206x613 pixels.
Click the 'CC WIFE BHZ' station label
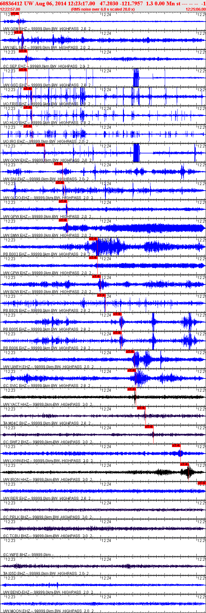pyautogui.click(x=15, y=555)
